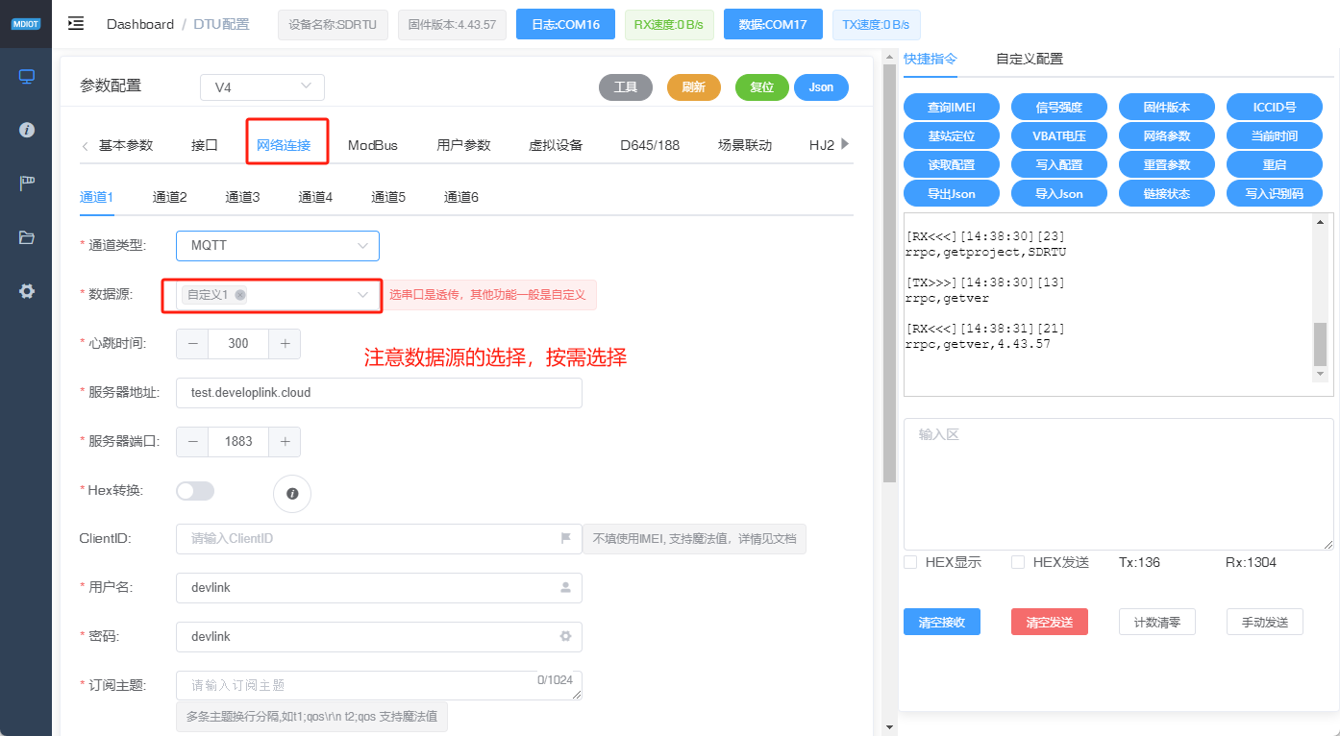Switch to the 接口 tab

point(205,145)
